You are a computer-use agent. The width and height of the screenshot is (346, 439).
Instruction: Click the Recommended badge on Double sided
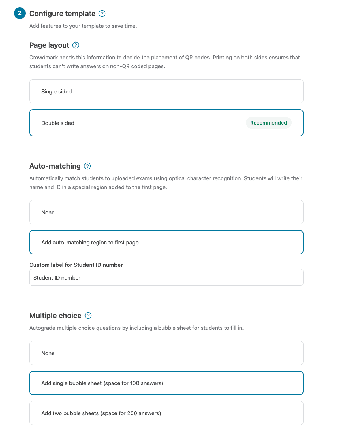pos(268,123)
